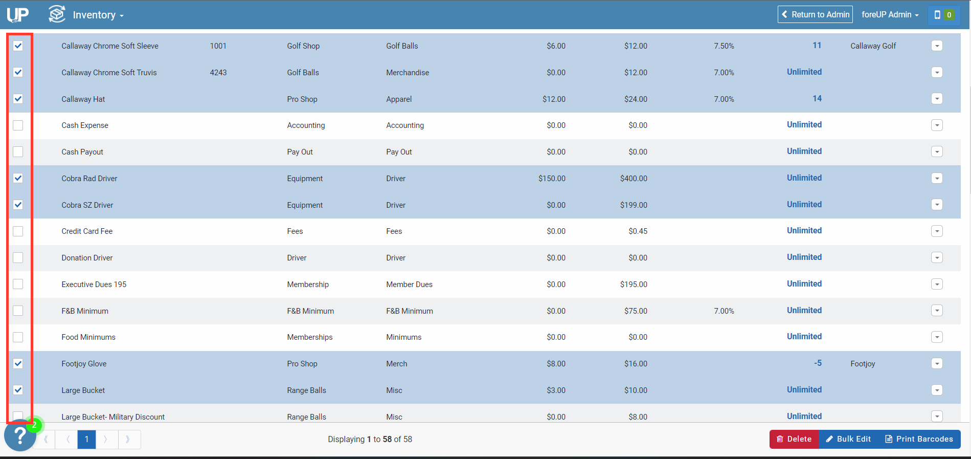Go to the first page arrow
This screenshot has height=459, width=971.
47,439
